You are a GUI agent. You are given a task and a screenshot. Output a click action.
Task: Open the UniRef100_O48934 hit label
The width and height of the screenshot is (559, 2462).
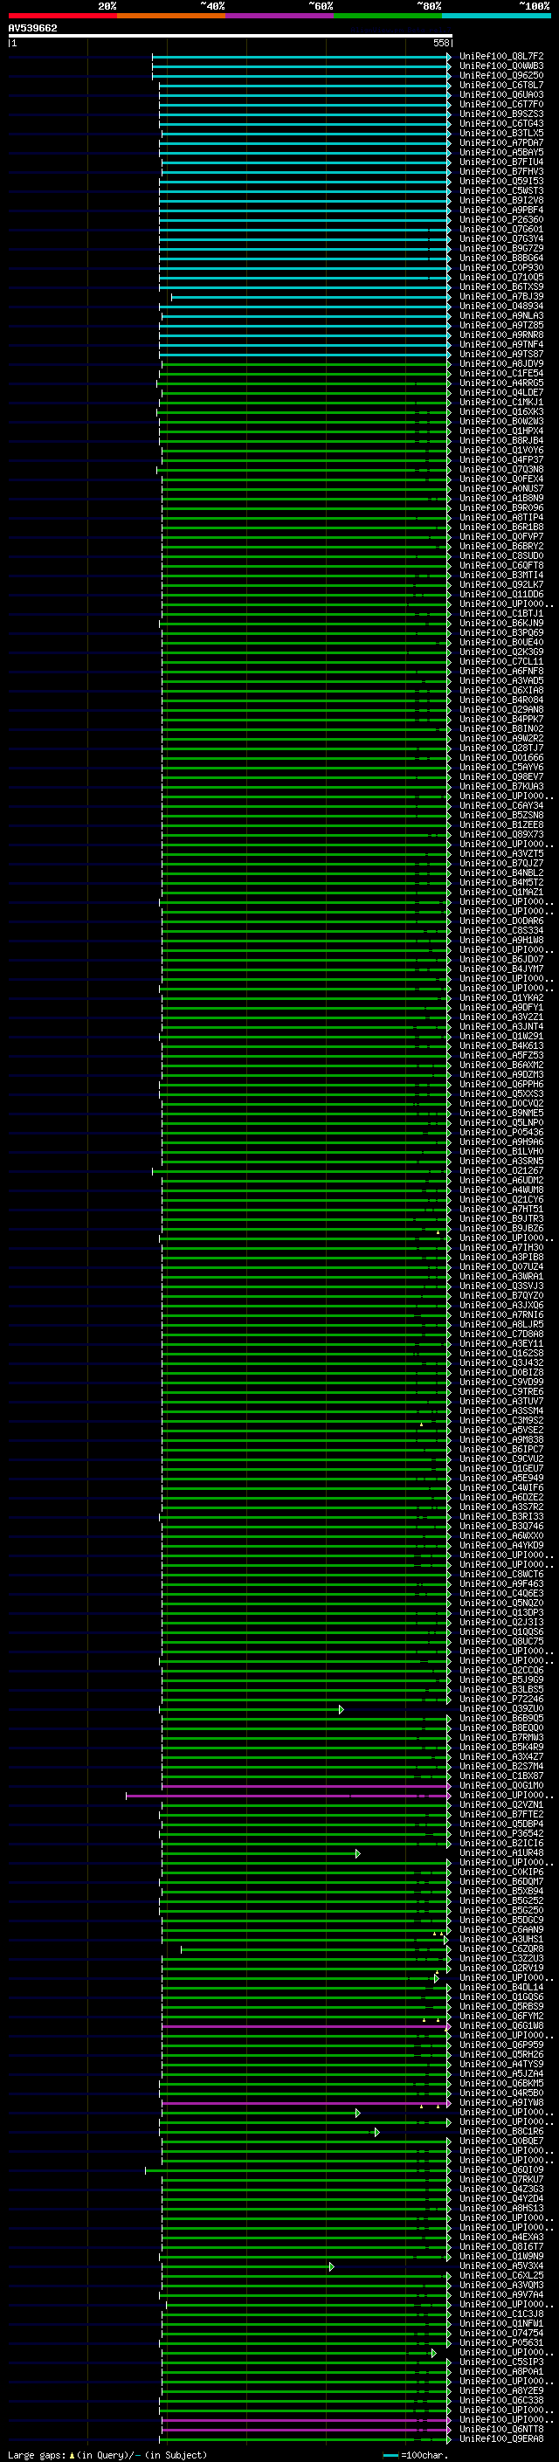[x=500, y=306]
